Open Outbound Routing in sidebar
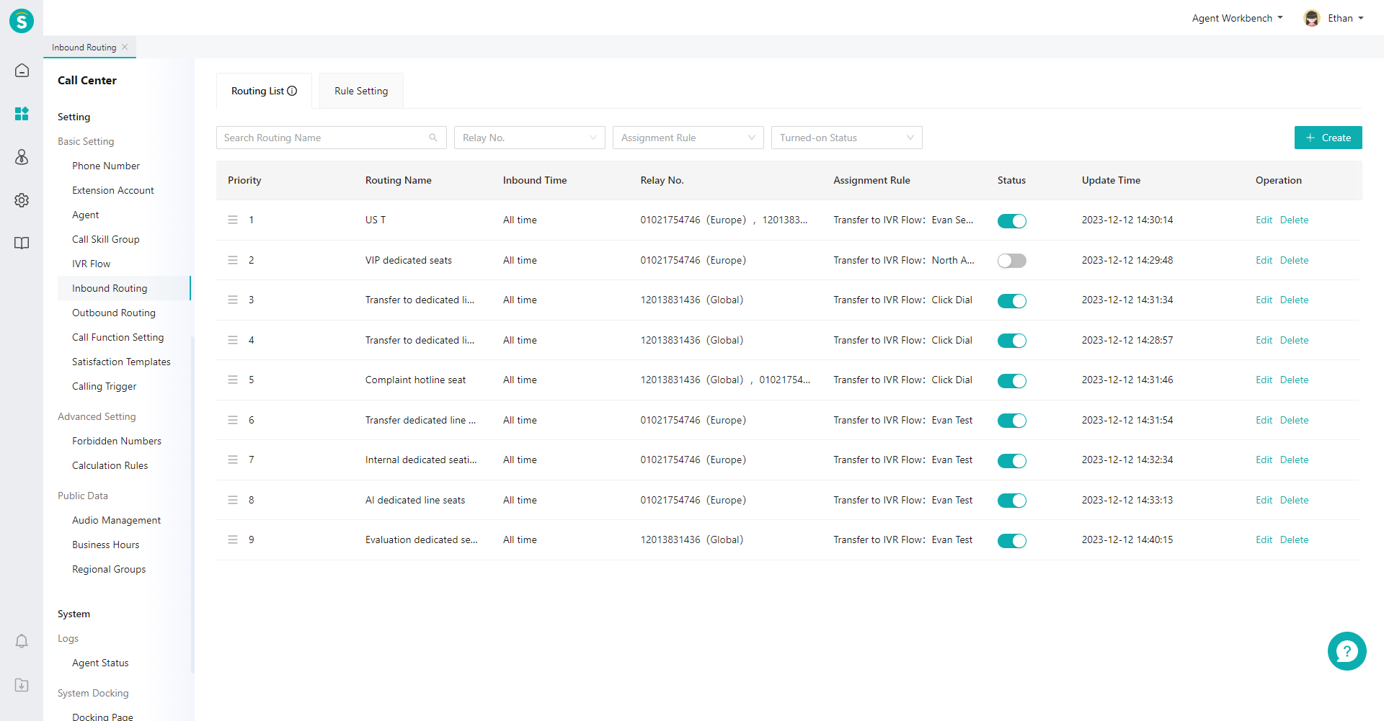The image size is (1384, 721). point(114,313)
